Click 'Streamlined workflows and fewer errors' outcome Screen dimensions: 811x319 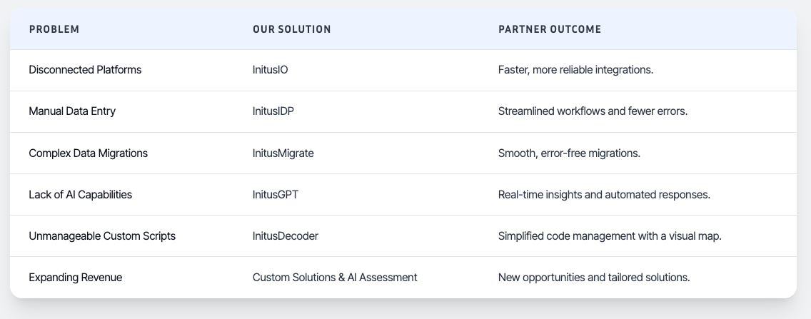(x=593, y=111)
